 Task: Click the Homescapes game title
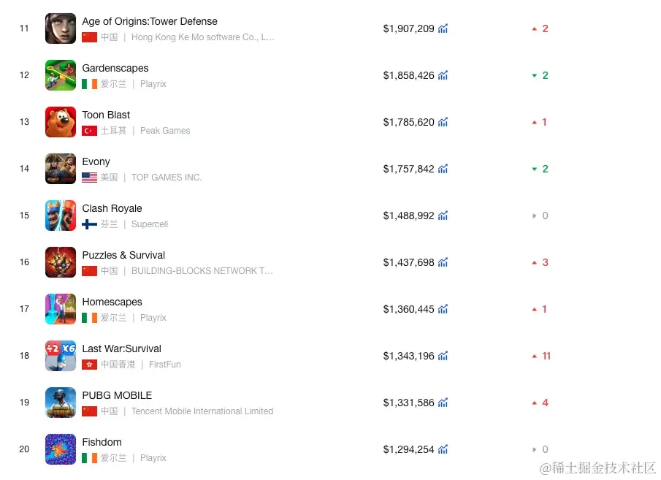(x=112, y=302)
